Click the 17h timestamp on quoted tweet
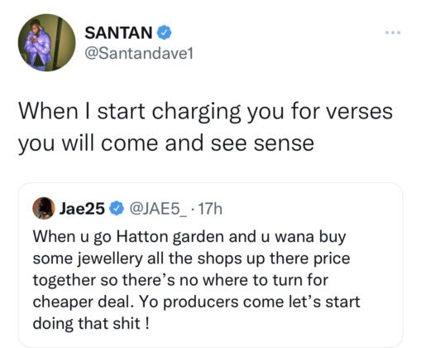Viewport: 421px width, 348px height. pos(210,209)
